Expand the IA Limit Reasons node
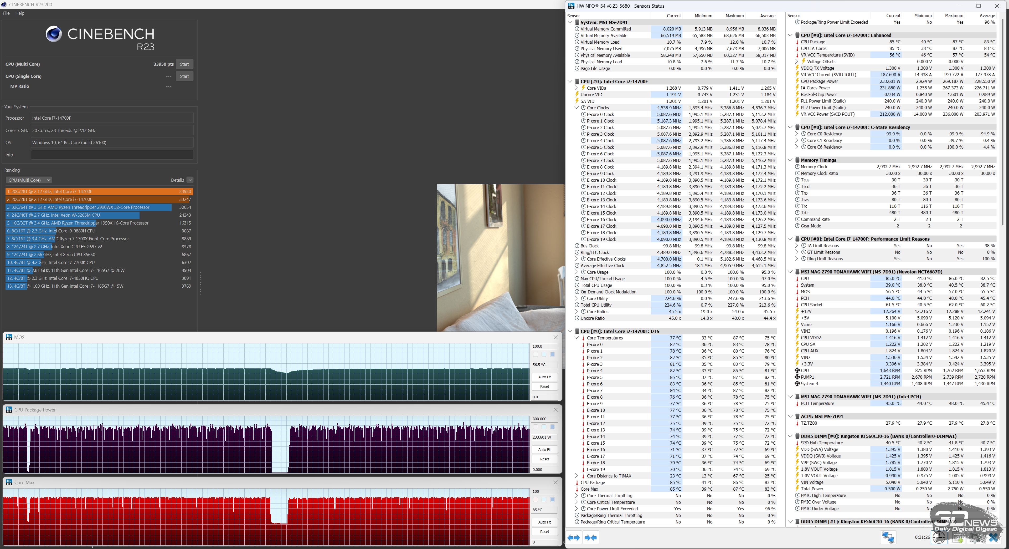The height and width of the screenshot is (549, 1009). tap(797, 246)
